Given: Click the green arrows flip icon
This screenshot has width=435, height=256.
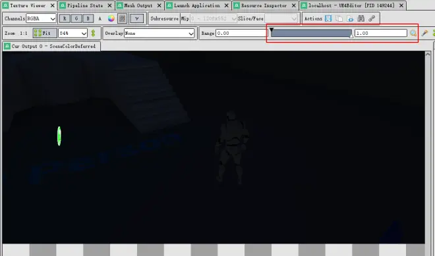Looking at the screenshot, I should tap(93, 34).
